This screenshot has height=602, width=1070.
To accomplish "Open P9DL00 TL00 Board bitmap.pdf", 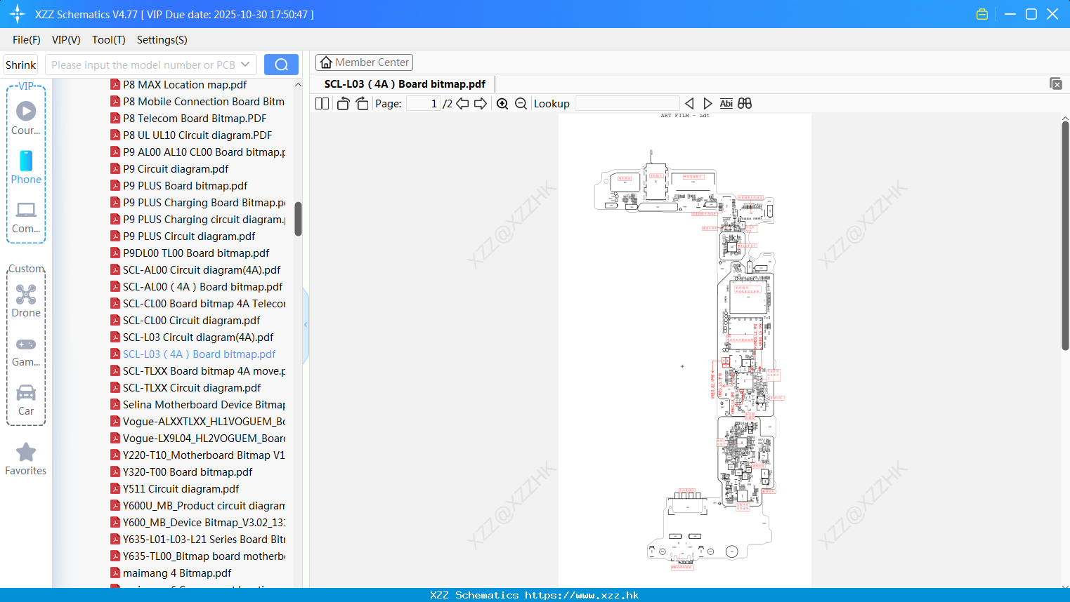I will [x=196, y=253].
